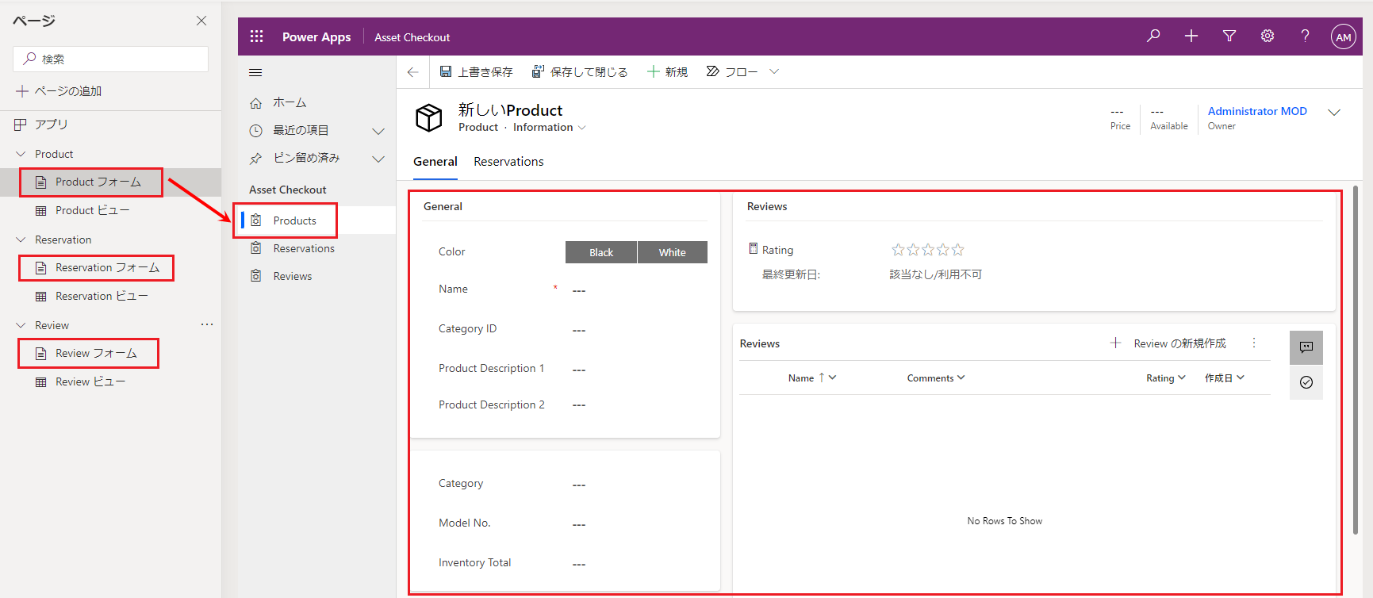Viewport: 1373px width, 598px height.
Task: Switch to the Reservations tab
Action: coord(508,162)
